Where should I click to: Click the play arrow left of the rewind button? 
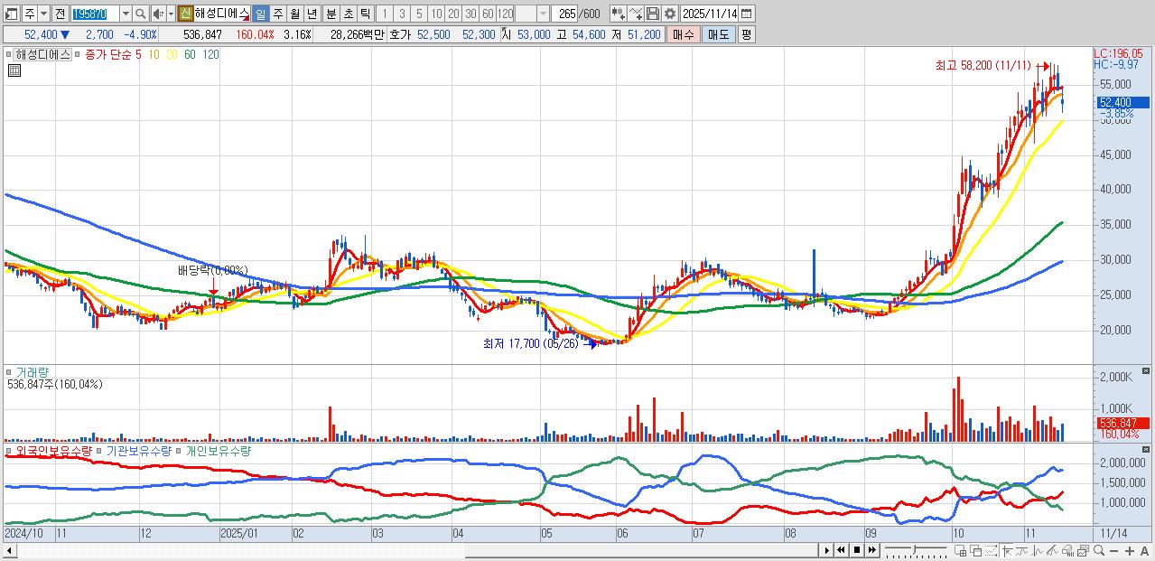point(826,550)
